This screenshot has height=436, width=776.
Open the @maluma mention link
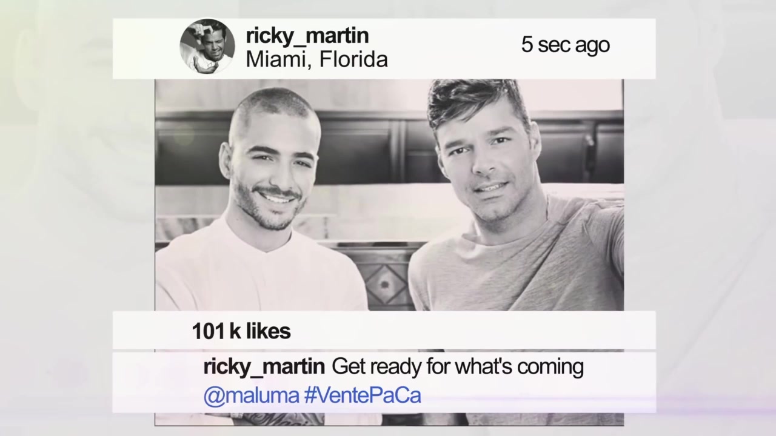coord(251,396)
